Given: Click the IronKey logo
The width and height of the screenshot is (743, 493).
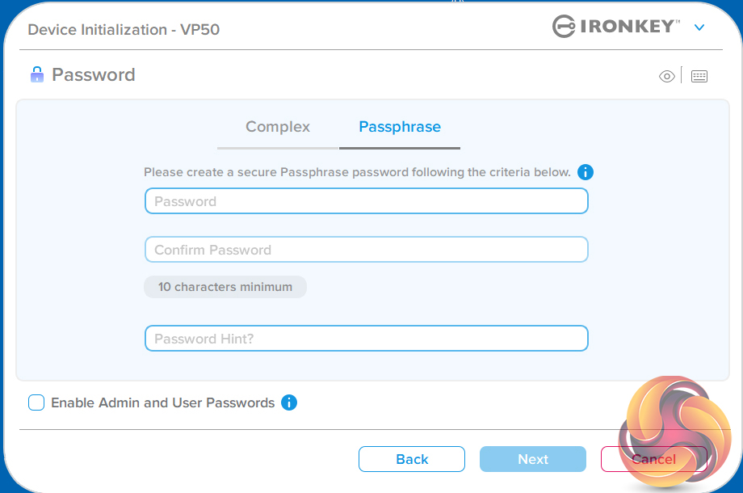Looking at the screenshot, I should (x=615, y=27).
